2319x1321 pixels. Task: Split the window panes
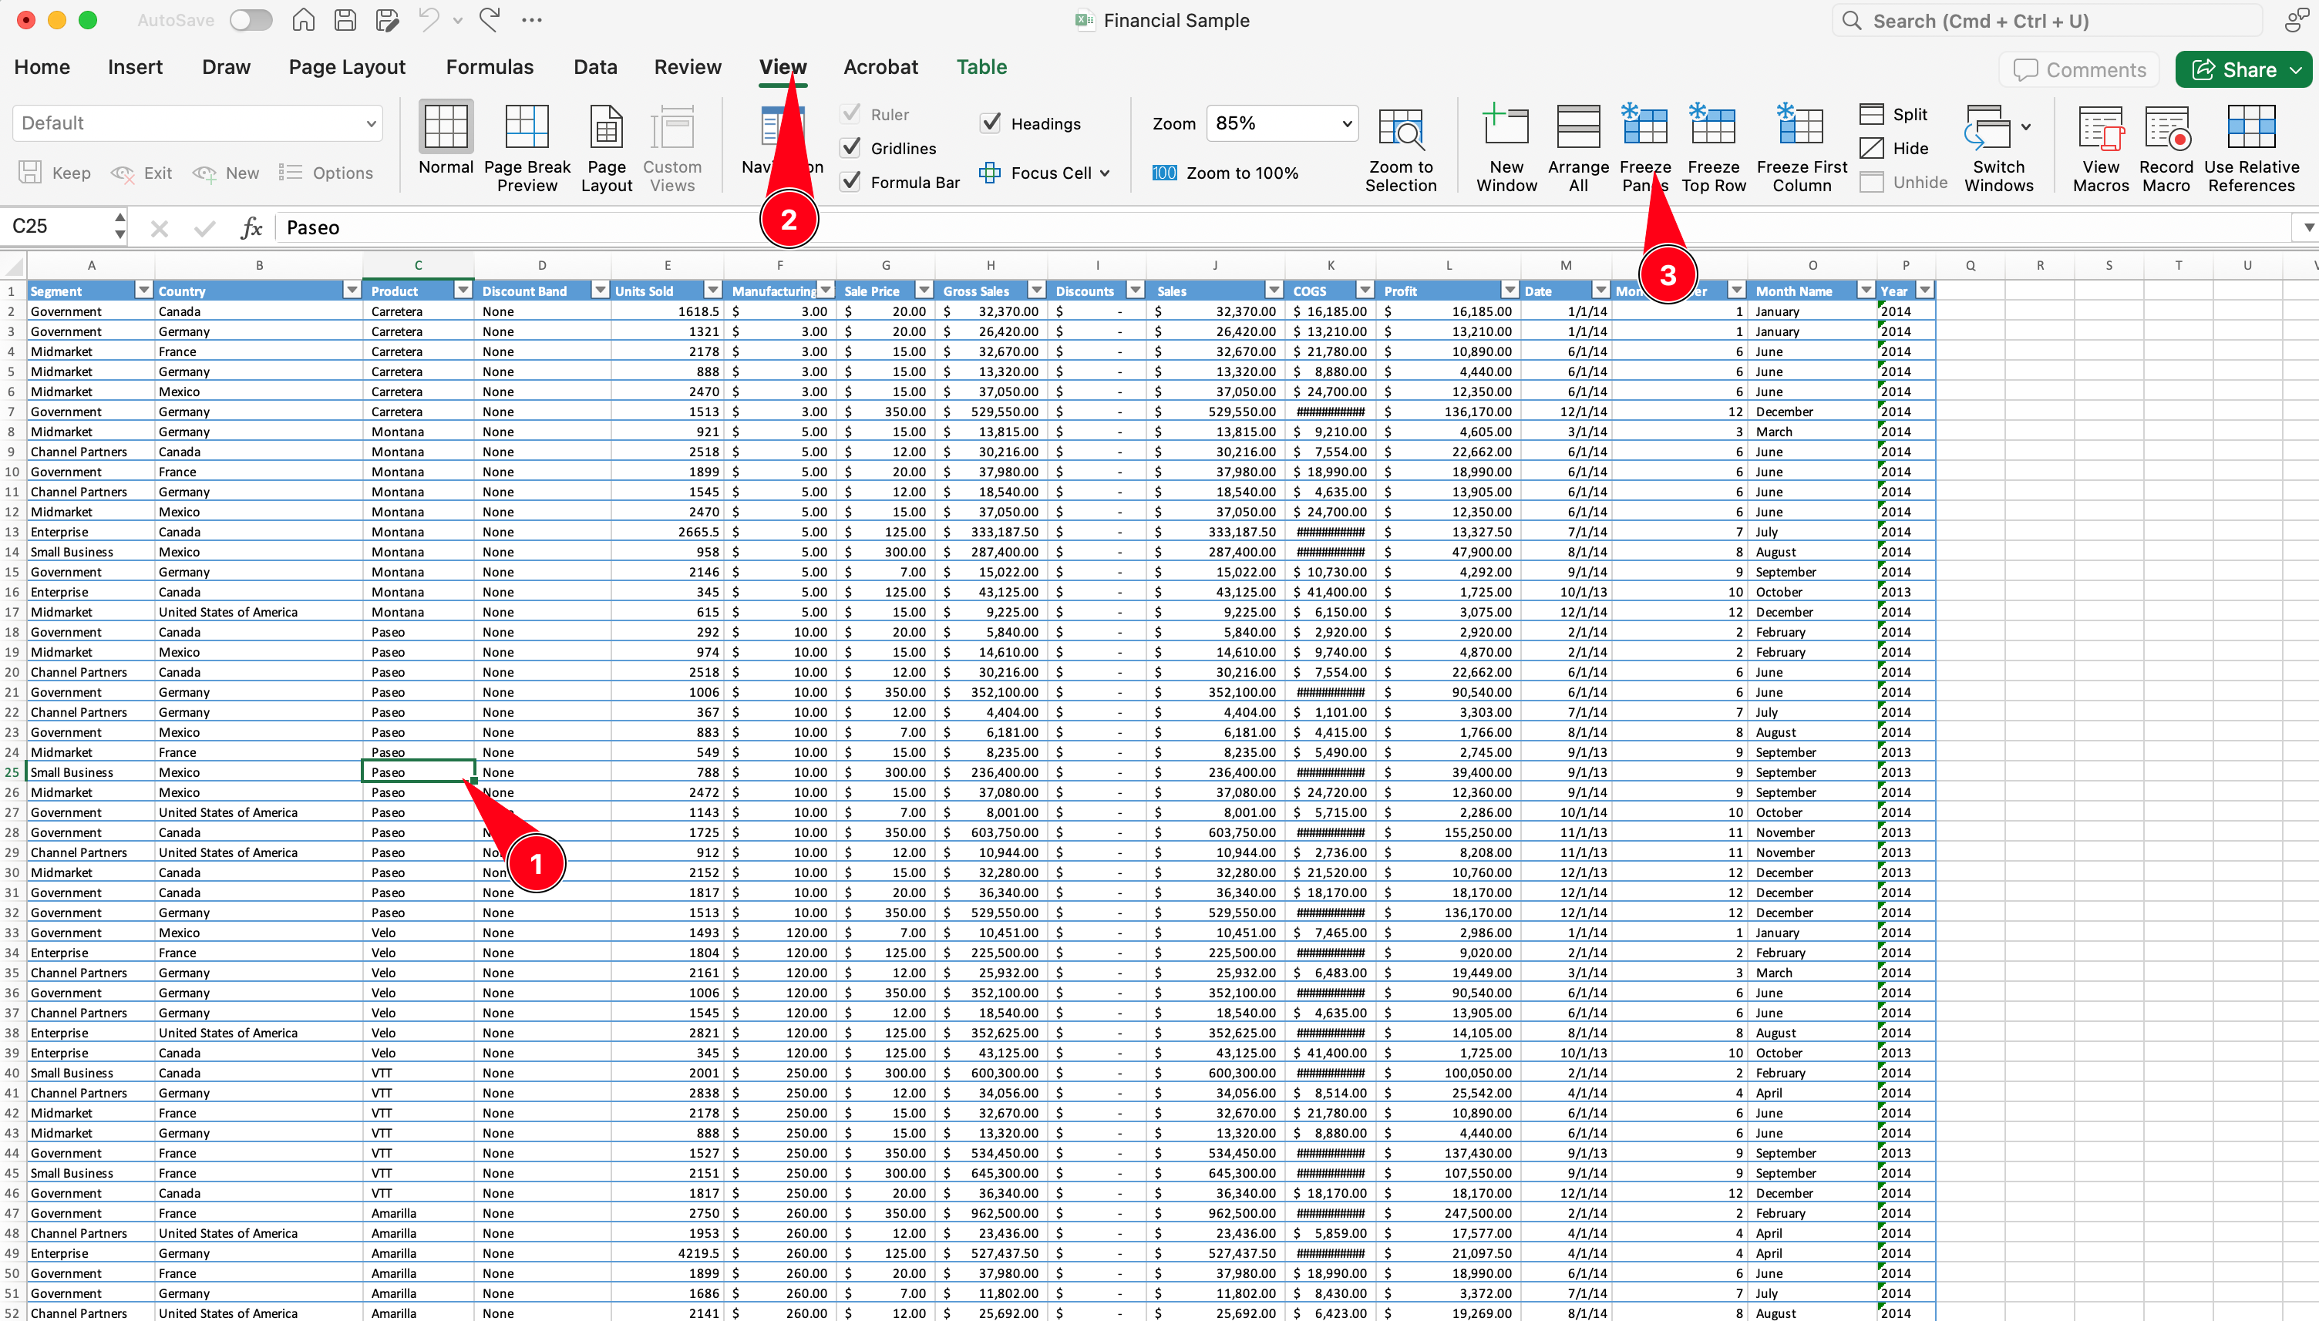click(1893, 114)
